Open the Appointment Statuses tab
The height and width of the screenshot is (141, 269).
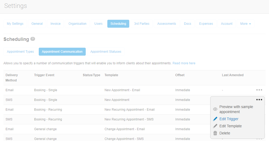tap(106, 52)
